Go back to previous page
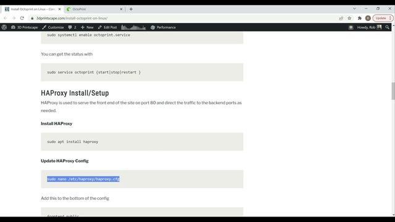The width and height of the screenshot is (395, 222). (6, 18)
